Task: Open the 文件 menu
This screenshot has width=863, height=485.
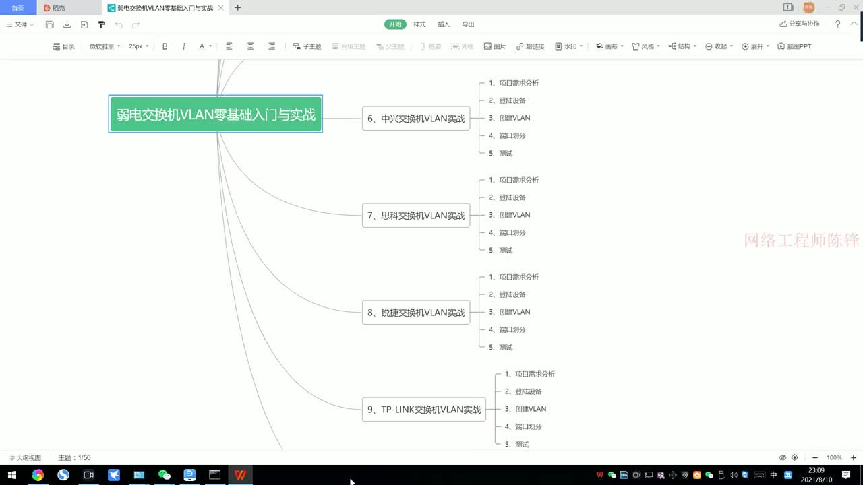Action: (20, 24)
